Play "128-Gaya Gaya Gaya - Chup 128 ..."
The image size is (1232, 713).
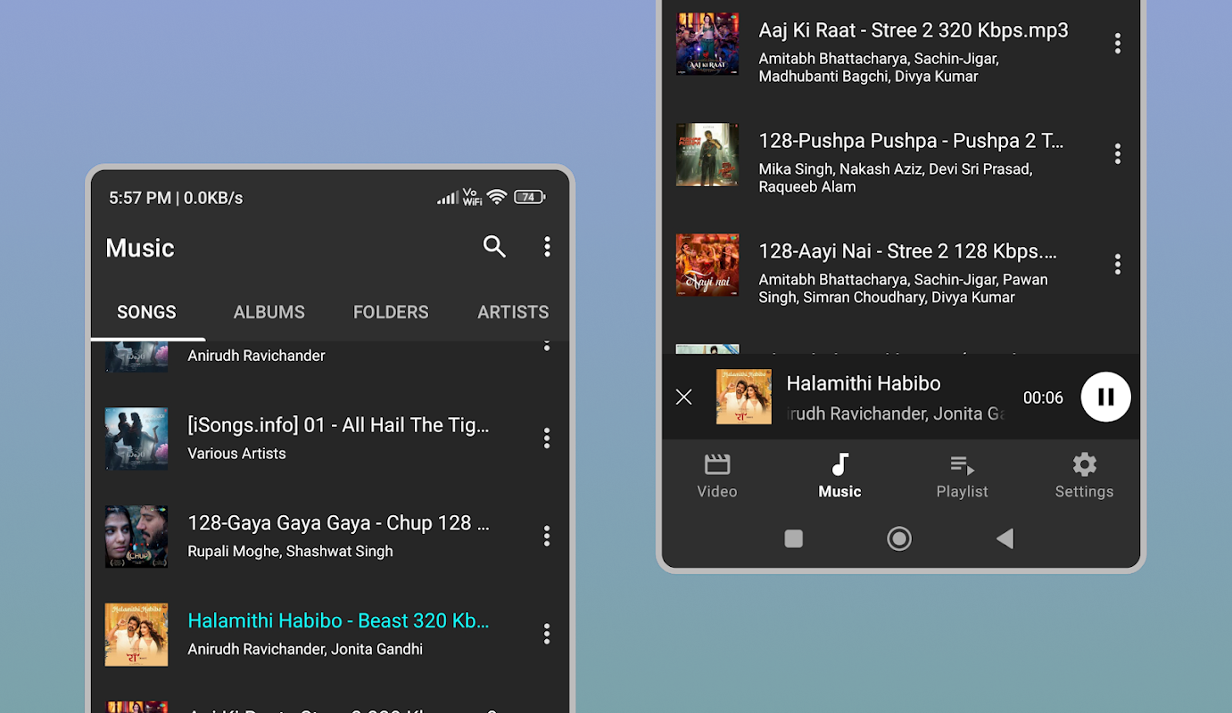pos(338,523)
